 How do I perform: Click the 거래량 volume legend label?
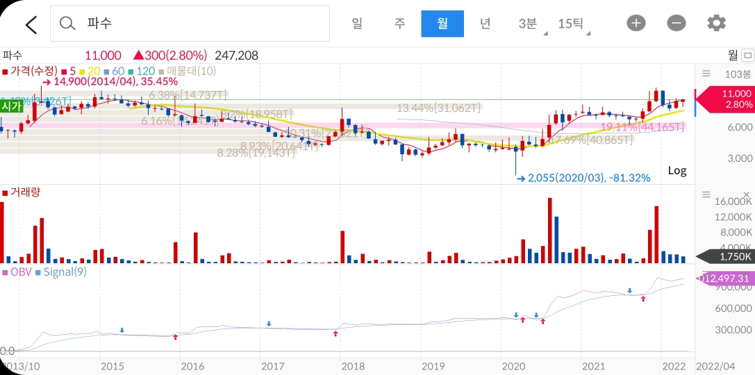click(22, 192)
